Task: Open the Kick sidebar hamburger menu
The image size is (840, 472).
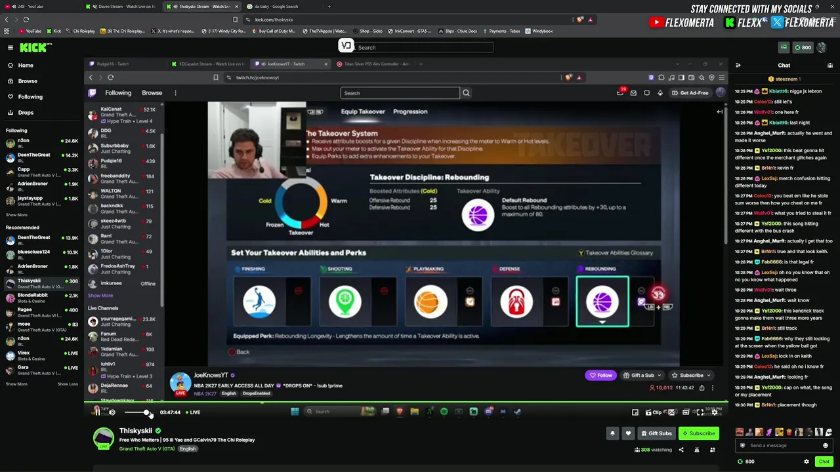Action: 10,47
